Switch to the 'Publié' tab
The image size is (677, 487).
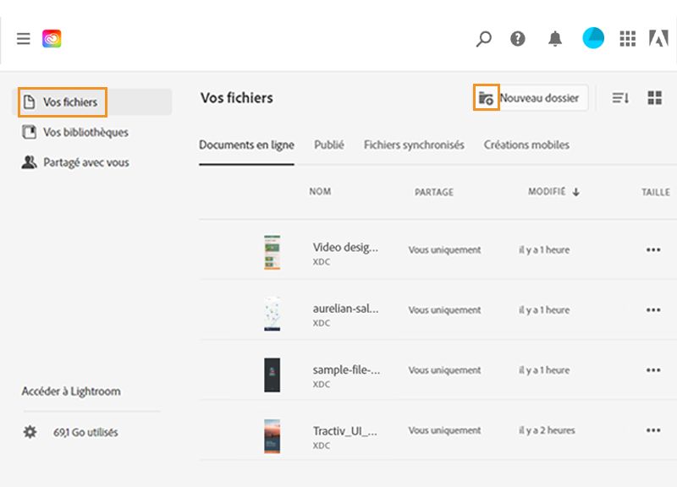tap(328, 145)
